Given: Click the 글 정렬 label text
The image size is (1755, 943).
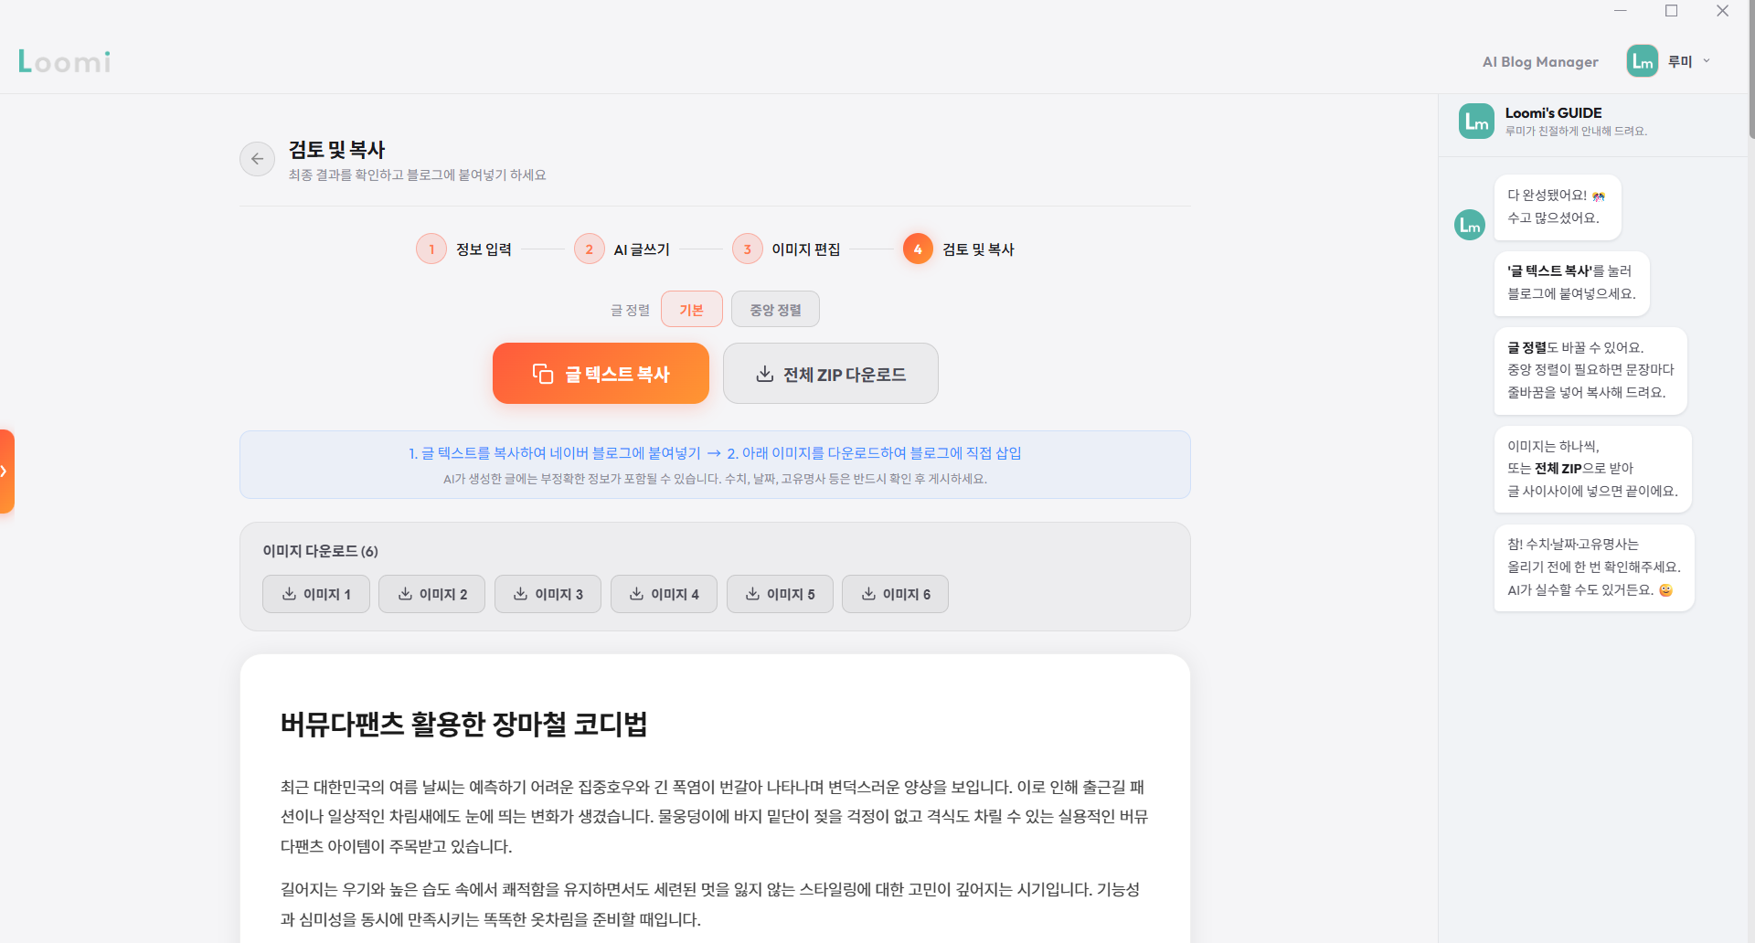Looking at the screenshot, I should tap(630, 310).
